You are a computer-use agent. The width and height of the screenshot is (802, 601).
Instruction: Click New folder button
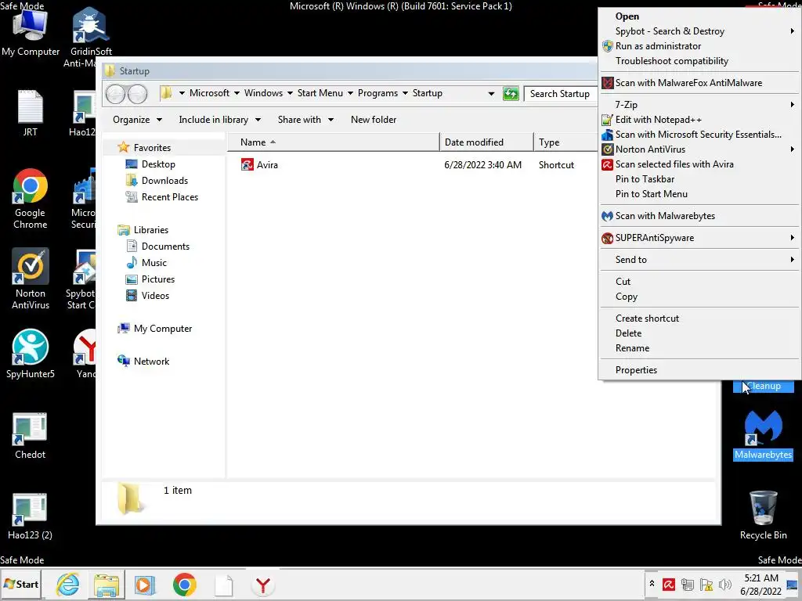[374, 120]
